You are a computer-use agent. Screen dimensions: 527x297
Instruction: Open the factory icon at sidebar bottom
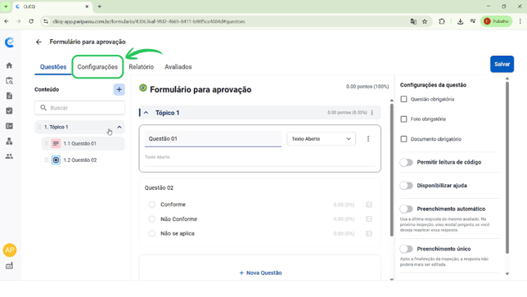click(10, 266)
